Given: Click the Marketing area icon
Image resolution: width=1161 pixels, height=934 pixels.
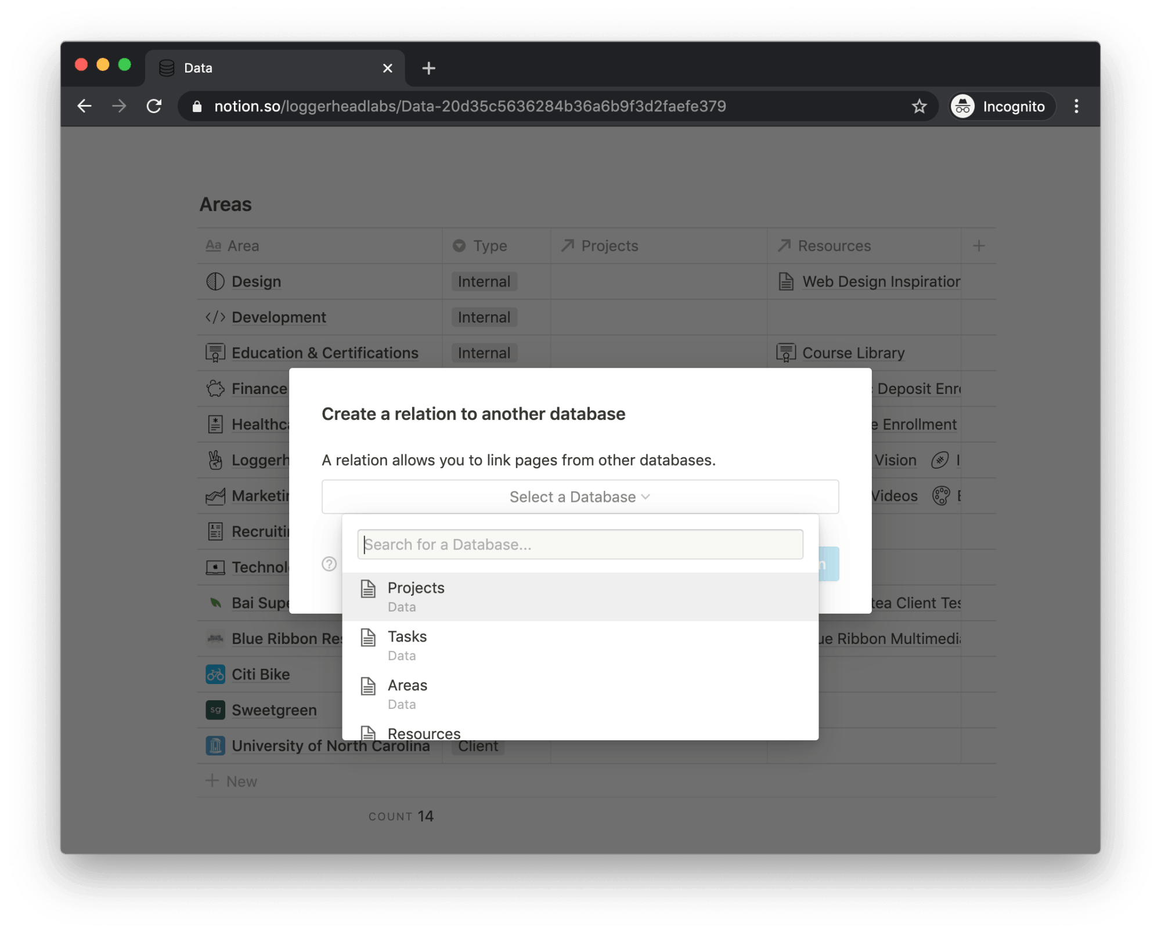Looking at the screenshot, I should [214, 495].
